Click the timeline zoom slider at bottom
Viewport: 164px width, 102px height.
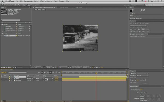66,101
